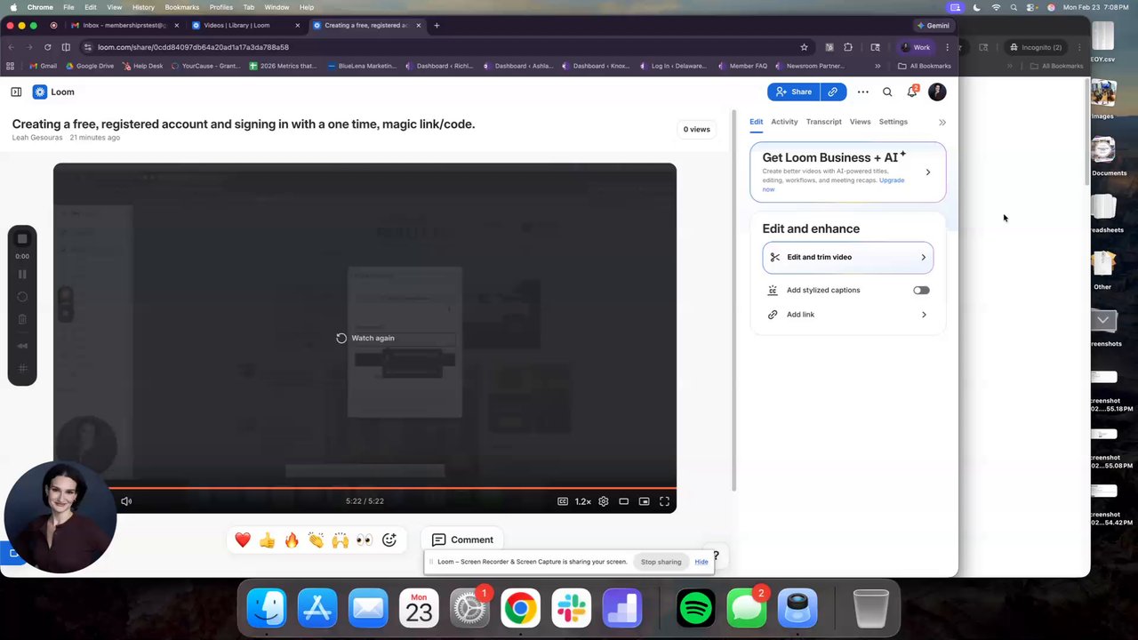Click the Upgrade now link

click(x=891, y=180)
